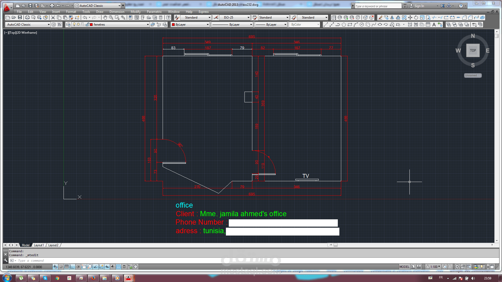This screenshot has height=282, width=502.
Task: Click the Pan hand tool
Action: [105, 17]
